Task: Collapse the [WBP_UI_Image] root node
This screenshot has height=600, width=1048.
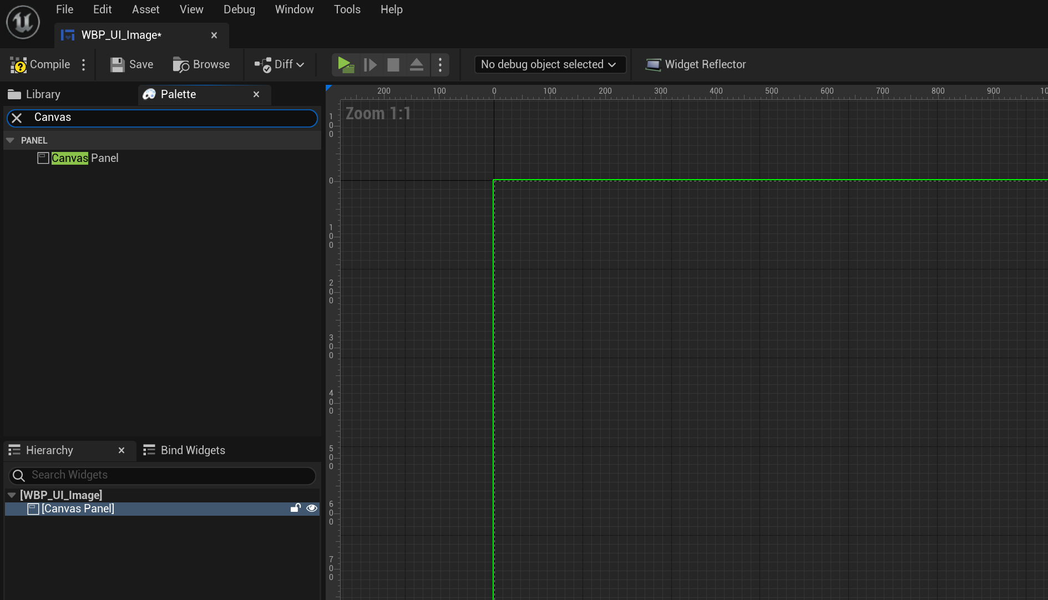Action: click(12, 495)
